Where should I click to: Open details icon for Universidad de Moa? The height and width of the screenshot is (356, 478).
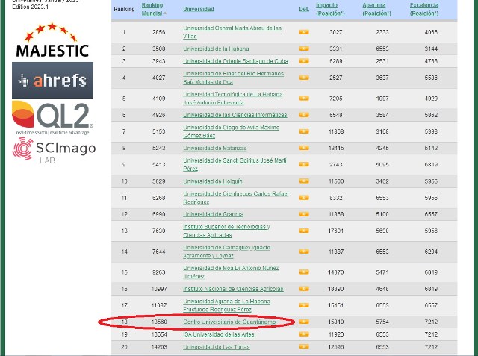coord(304,272)
